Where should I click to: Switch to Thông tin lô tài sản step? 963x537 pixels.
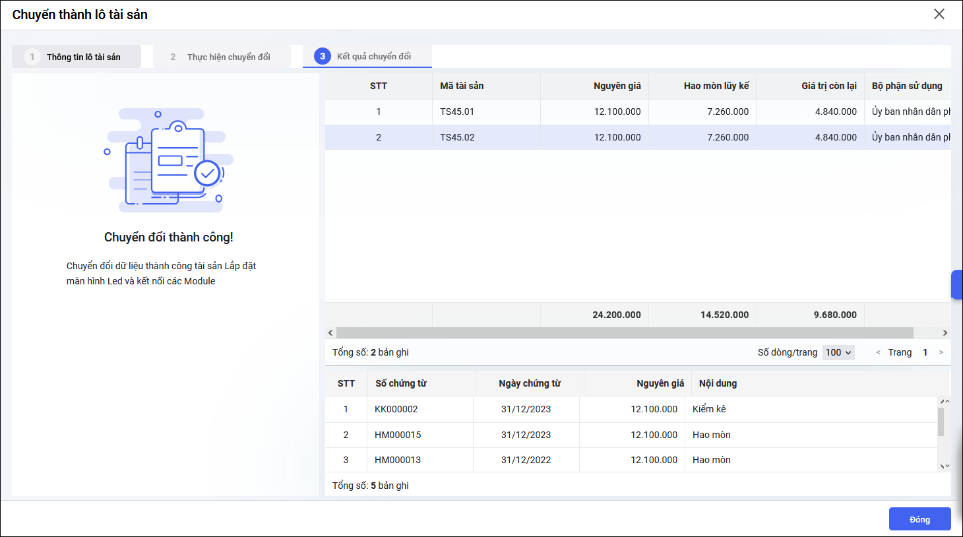[77, 57]
